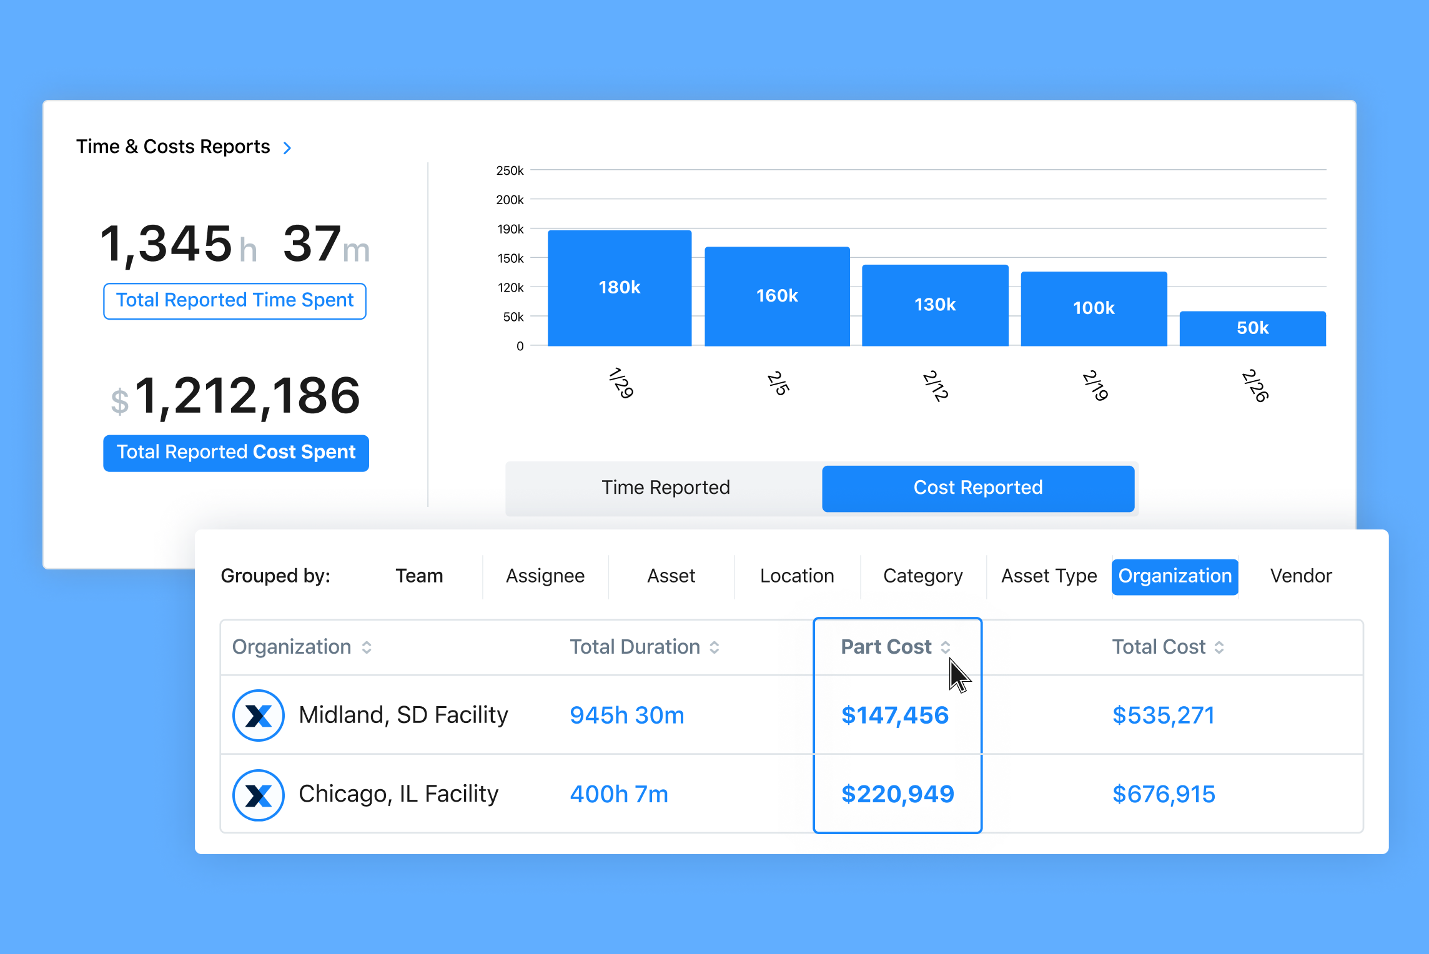Image resolution: width=1429 pixels, height=954 pixels.
Task: Click sort arrows beside Part Cost
Action: [x=946, y=647]
